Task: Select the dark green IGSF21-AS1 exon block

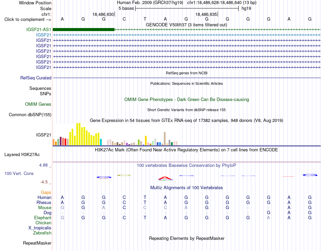Action: click(83, 29)
